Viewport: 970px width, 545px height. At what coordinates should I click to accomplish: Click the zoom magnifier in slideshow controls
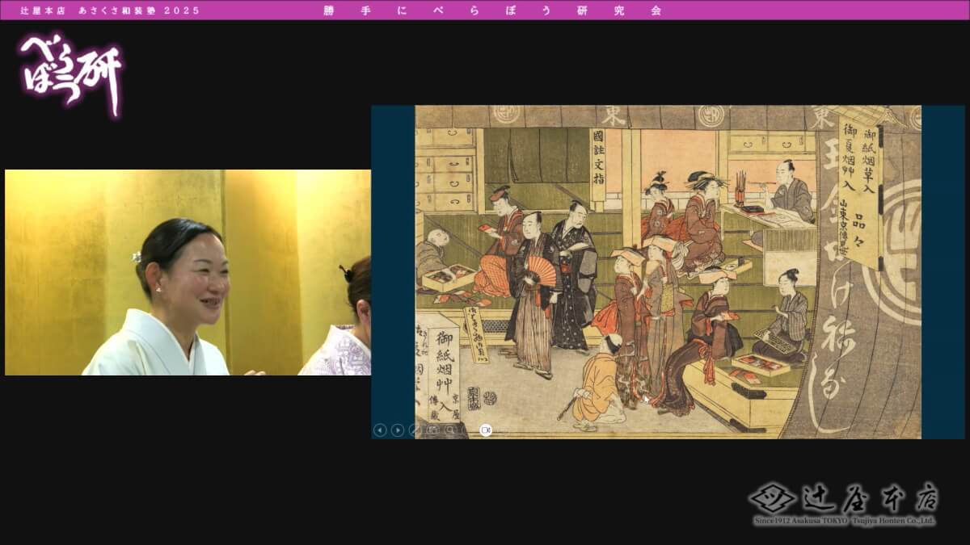point(450,430)
